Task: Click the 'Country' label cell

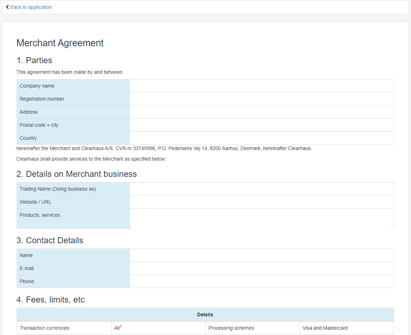Action: (x=73, y=138)
